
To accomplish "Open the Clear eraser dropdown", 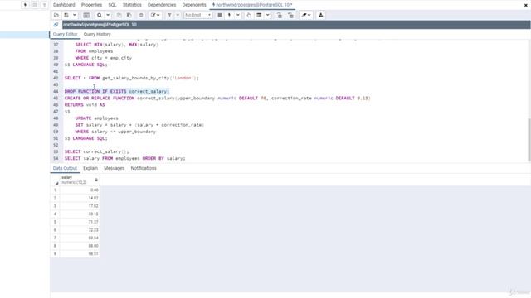I will coord(306,15).
